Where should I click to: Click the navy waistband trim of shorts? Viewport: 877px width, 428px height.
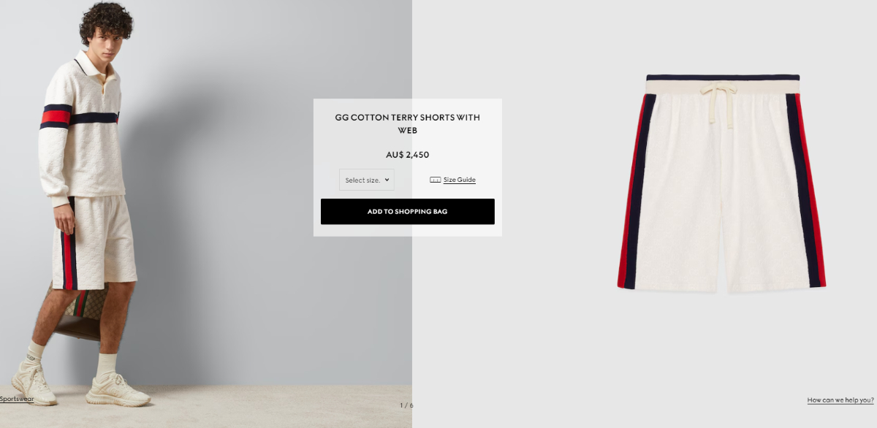tap(723, 77)
